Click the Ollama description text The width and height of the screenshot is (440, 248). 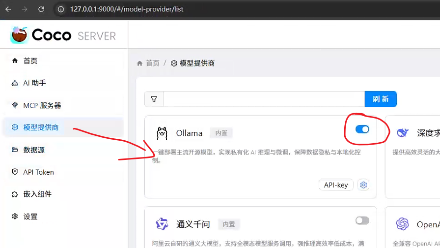pyautogui.click(x=256, y=156)
